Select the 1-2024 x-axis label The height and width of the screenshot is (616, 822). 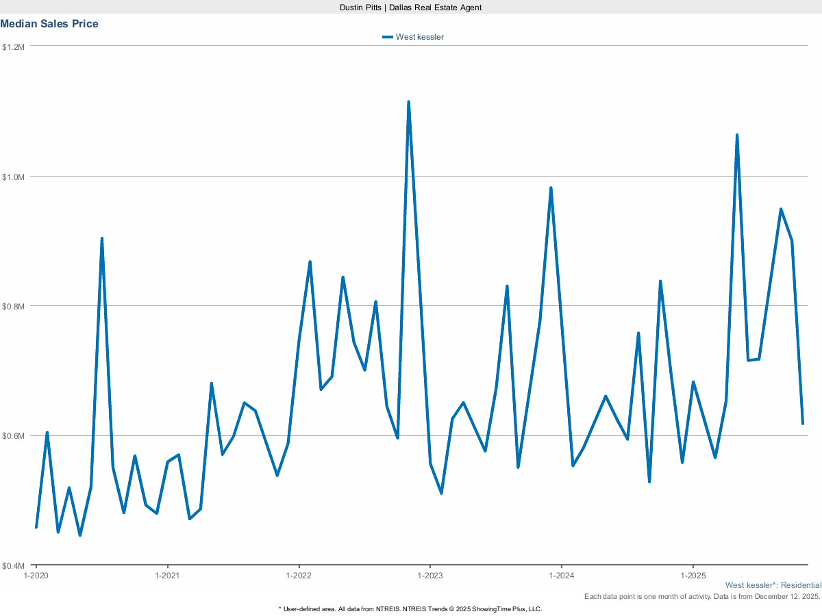point(564,576)
